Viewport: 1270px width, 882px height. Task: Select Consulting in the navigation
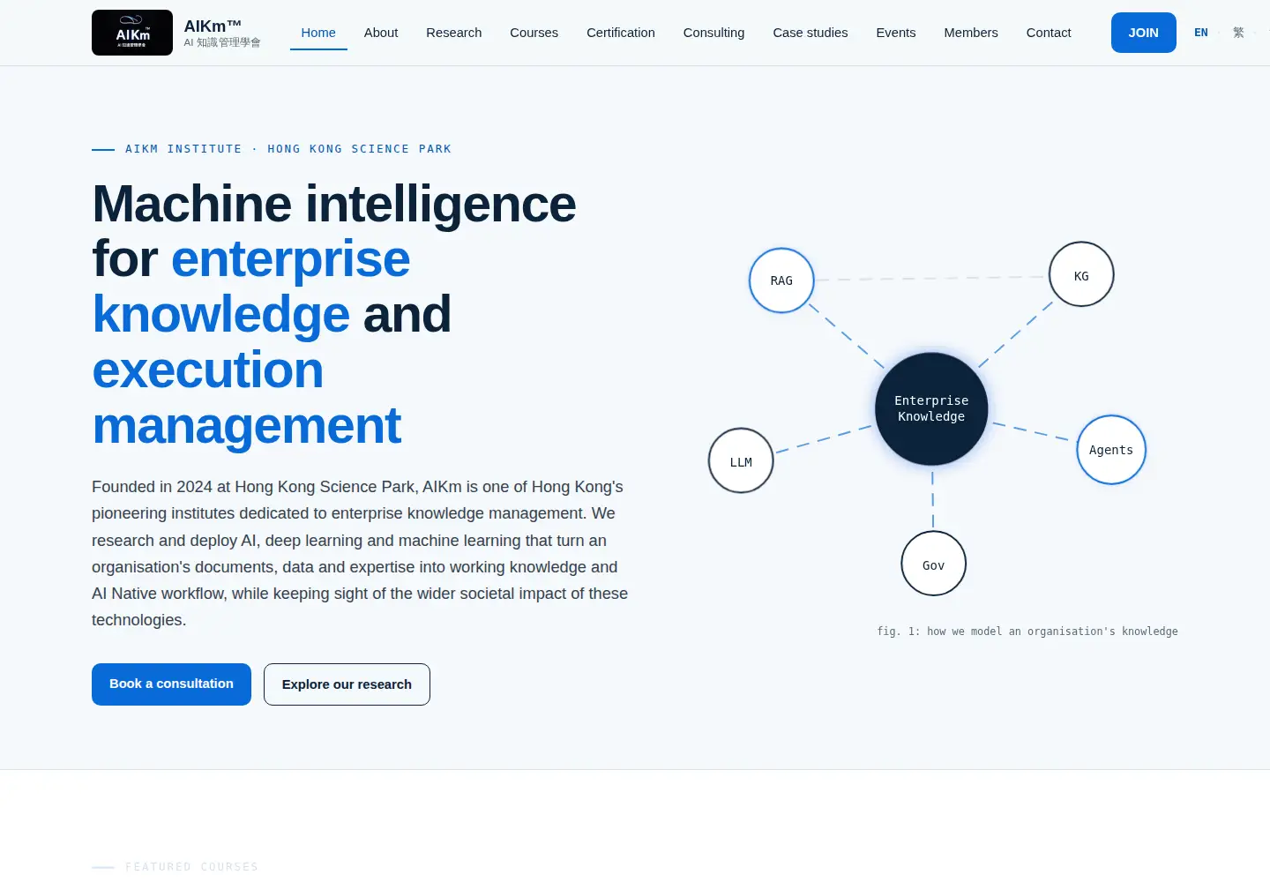pyautogui.click(x=714, y=33)
